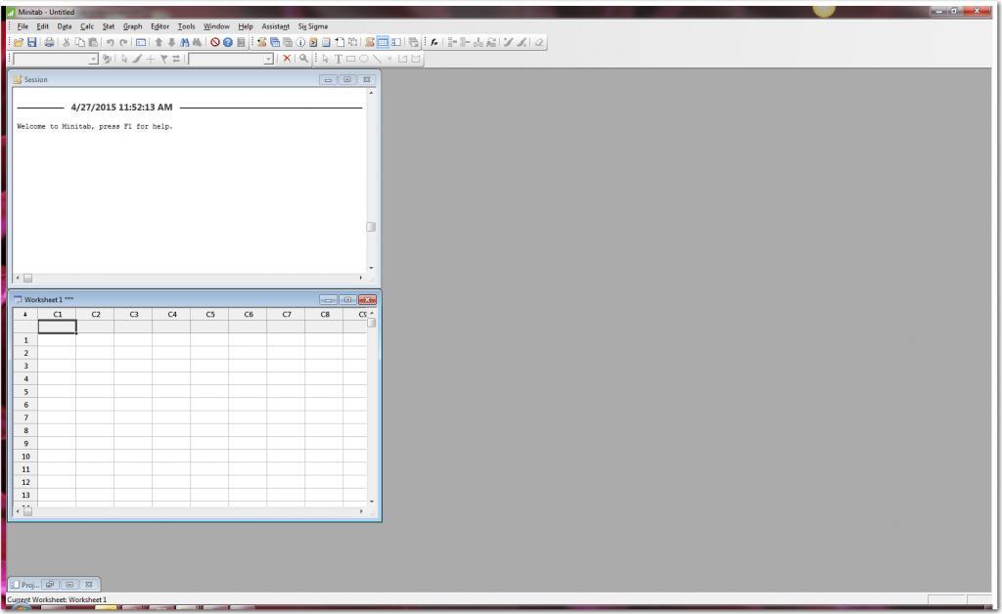Show Info with the circled i icon
1002x614 pixels.
[x=300, y=42]
